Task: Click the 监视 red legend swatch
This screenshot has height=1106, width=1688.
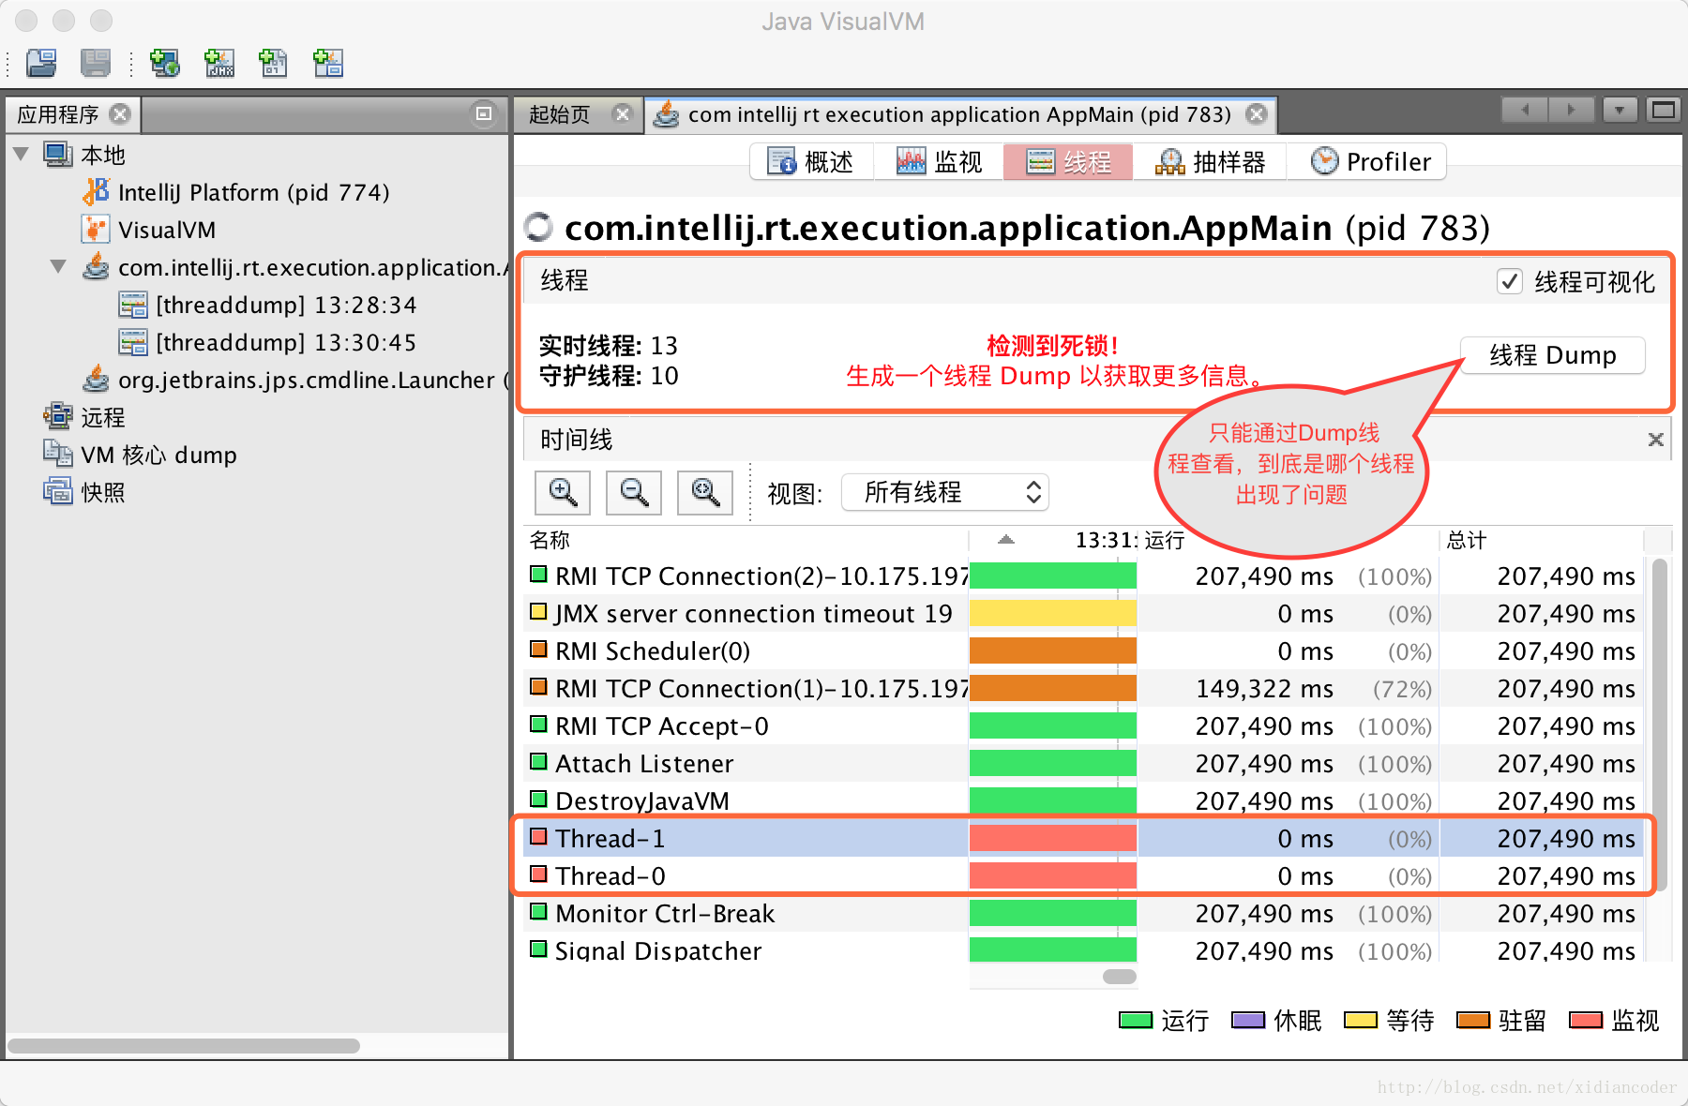Action: [x=1586, y=1020]
